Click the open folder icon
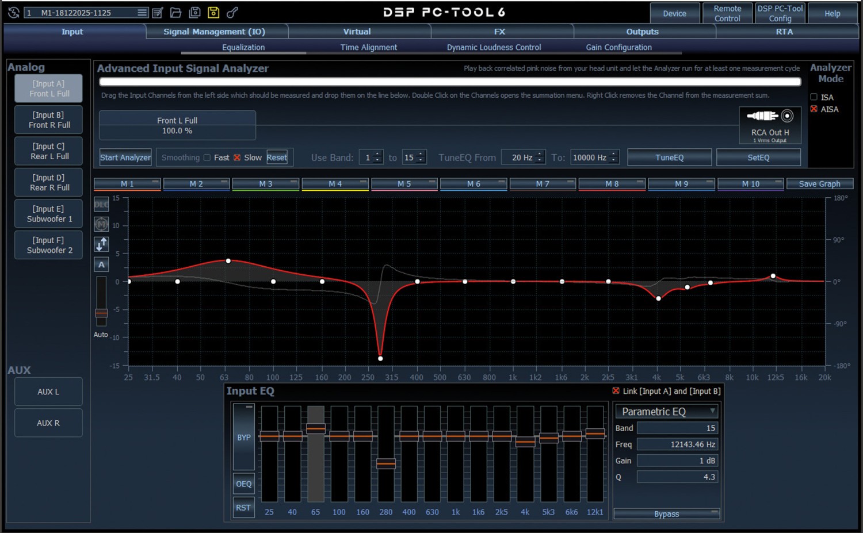This screenshot has height=533, width=863. pyautogui.click(x=176, y=12)
